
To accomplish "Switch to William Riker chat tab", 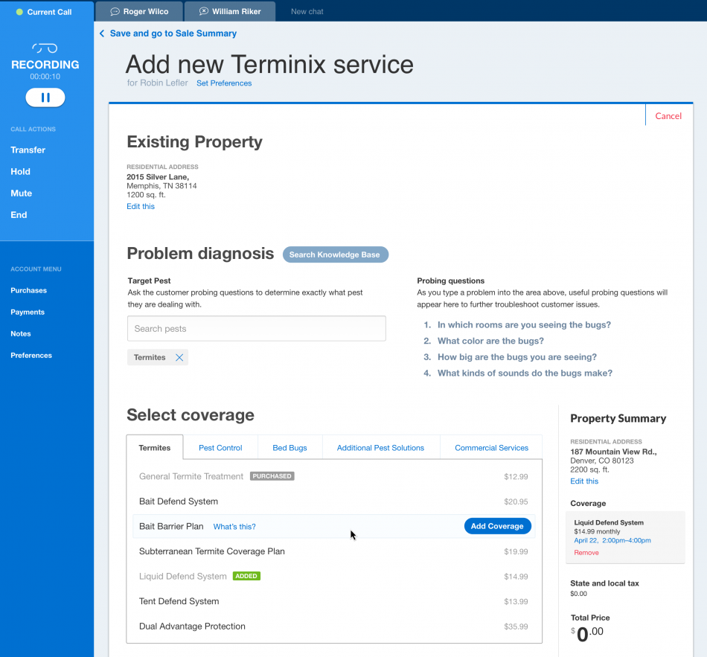I will (x=230, y=11).
